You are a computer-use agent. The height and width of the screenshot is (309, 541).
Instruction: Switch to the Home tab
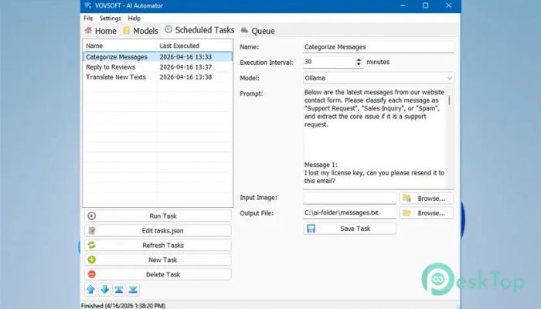point(100,31)
